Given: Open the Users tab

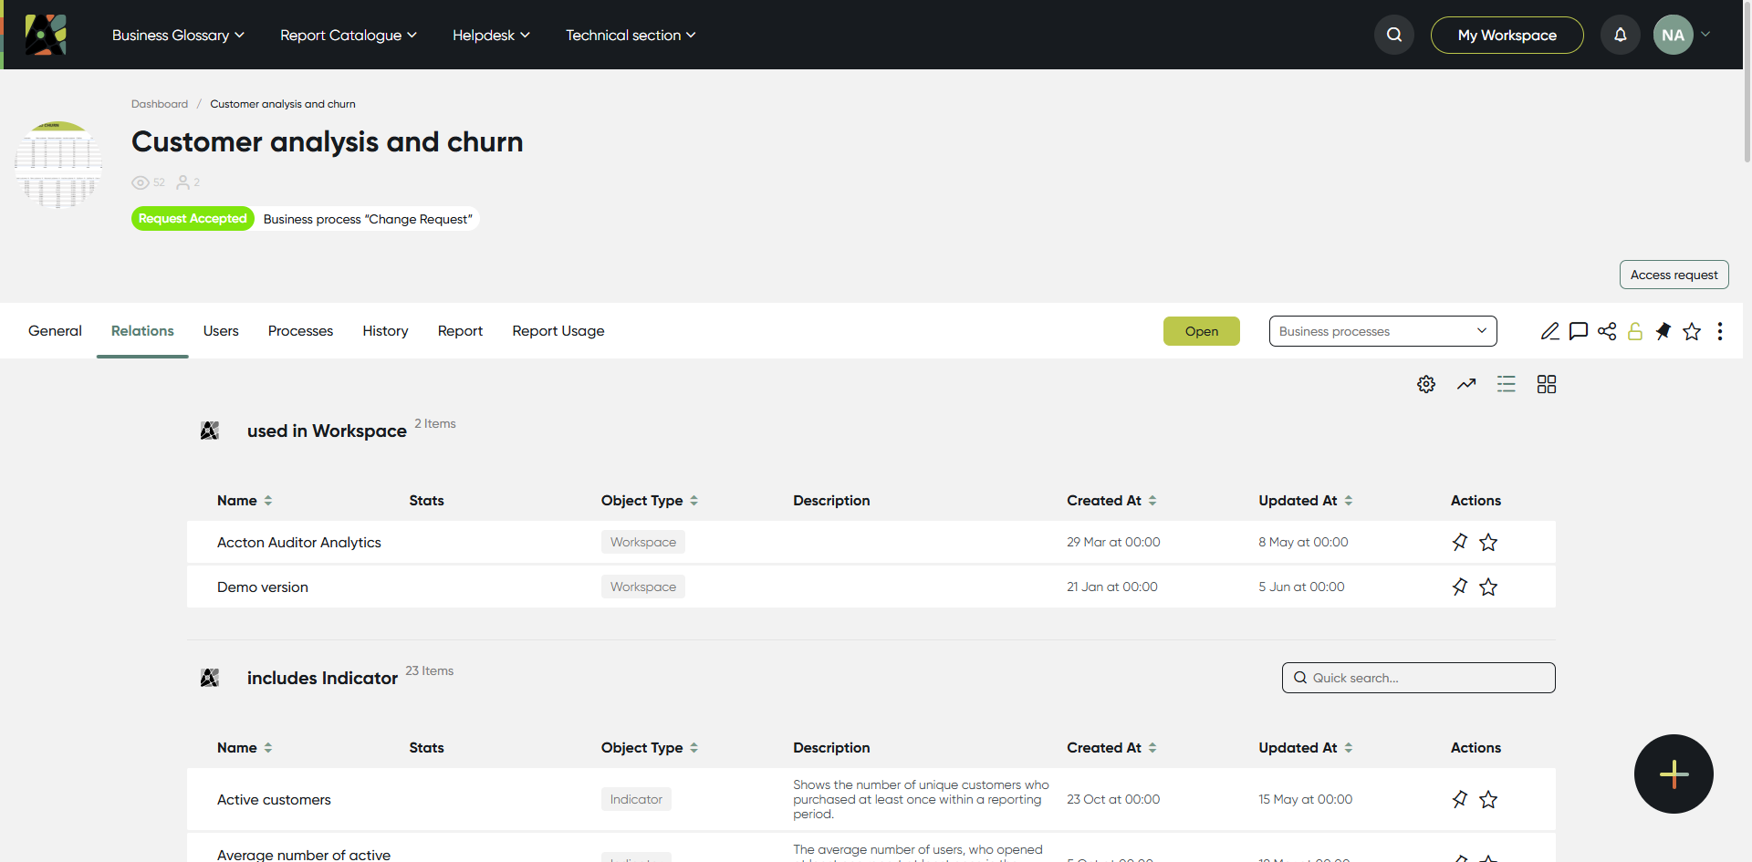Looking at the screenshot, I should coord(221,331).
